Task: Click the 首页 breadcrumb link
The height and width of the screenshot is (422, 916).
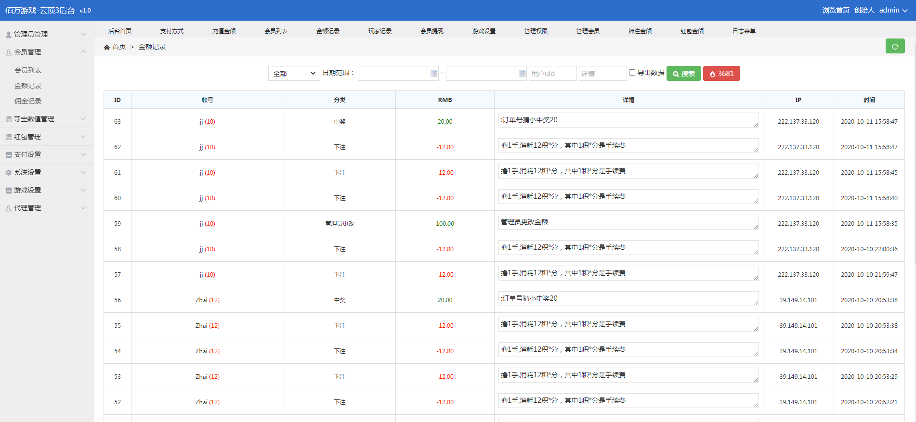Action: pos(119,47)
